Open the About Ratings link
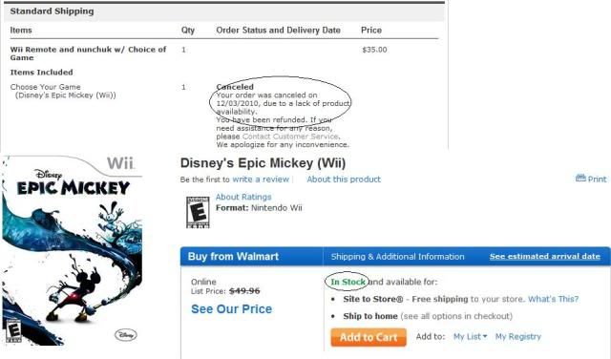Image resolution: width=611 pixels, height=359 pixels. 243,197
